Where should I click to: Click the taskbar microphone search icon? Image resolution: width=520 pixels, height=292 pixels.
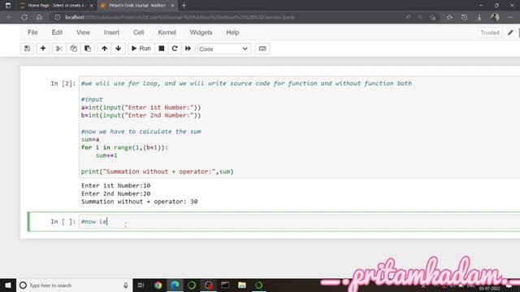pyautogui.click(x=126, y=286)
